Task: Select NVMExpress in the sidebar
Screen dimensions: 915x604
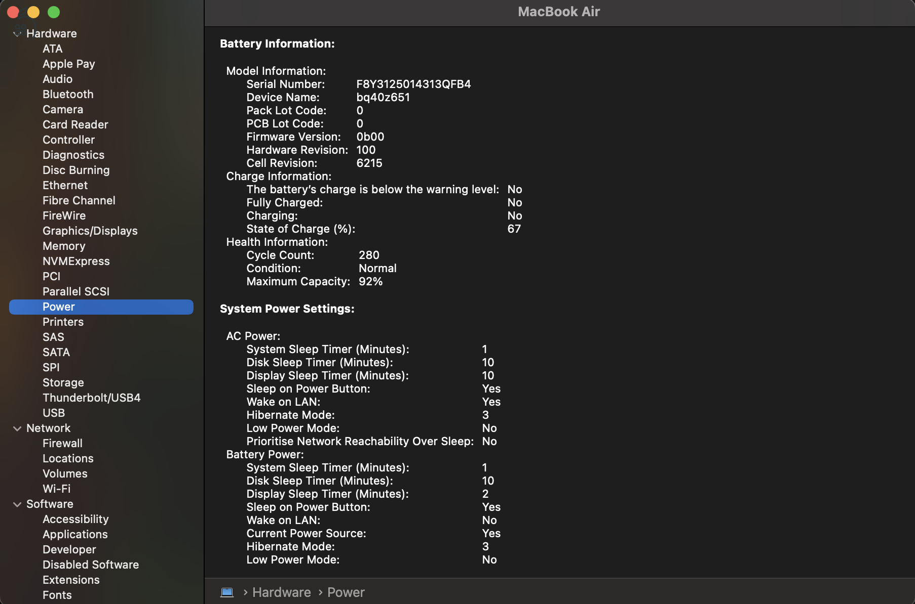Action: 76,262
